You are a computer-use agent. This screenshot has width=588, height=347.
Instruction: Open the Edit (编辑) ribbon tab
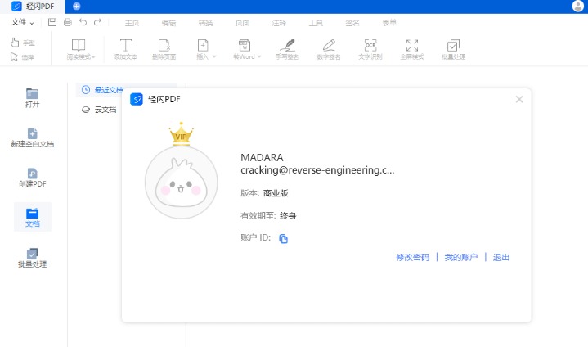coord(168,23)
